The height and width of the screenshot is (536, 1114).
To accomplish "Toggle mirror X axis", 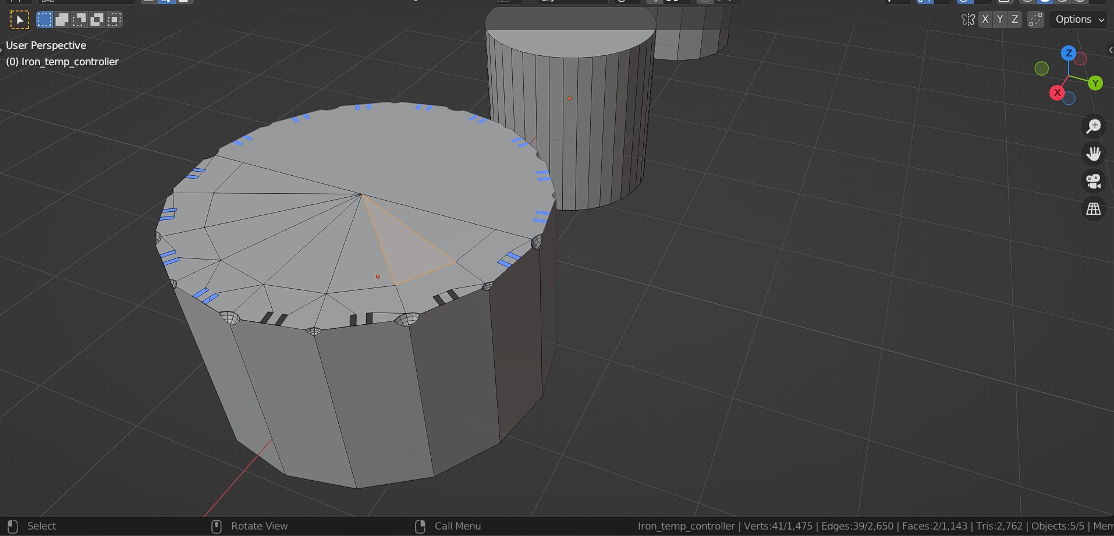I will tap(985, 19).
